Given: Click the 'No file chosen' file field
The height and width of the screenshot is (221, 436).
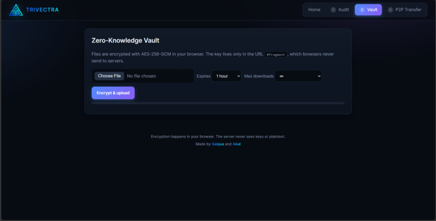Looking at the screenshot, I should (x=143, y=76).
